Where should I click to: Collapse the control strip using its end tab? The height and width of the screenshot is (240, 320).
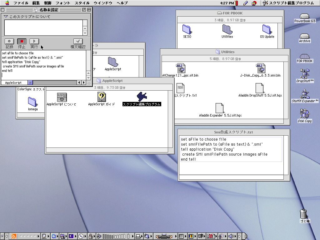click(x=245, y=236)
